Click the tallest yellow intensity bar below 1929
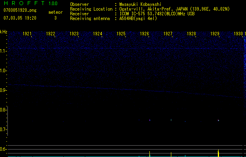Screen dimensions: 246x157 (218, 153)
